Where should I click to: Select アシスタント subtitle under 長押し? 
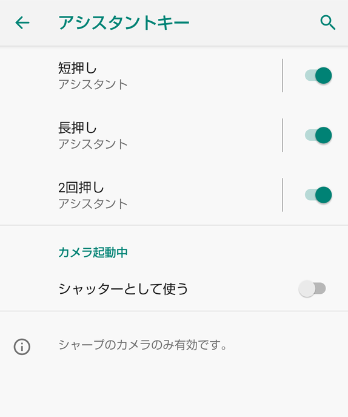pos(93,144)
